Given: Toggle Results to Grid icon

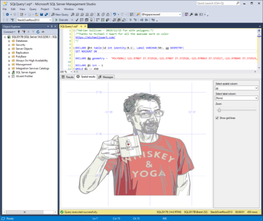Looking at the screenshot, I should click(119, 20).
